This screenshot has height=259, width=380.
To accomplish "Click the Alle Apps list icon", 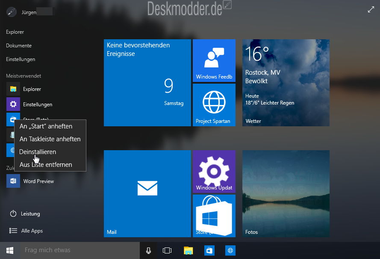I will click(x=13, y=231).
